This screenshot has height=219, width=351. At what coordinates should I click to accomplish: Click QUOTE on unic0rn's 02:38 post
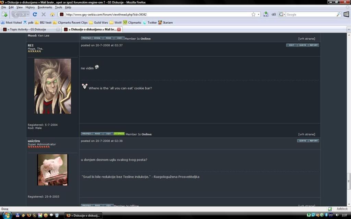point(302,141)
